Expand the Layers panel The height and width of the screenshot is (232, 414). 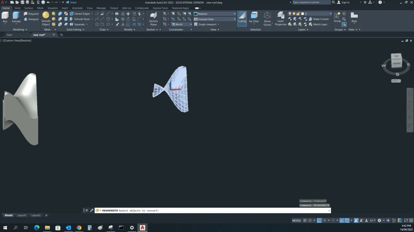pos(303,30)
